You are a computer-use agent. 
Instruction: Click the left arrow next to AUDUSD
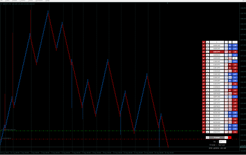(207, 58)
